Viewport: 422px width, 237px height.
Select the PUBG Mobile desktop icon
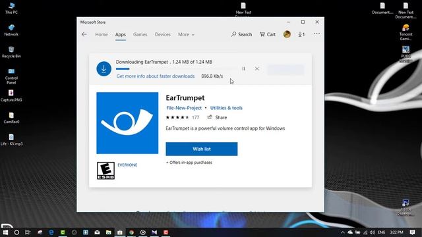(406, 55)
